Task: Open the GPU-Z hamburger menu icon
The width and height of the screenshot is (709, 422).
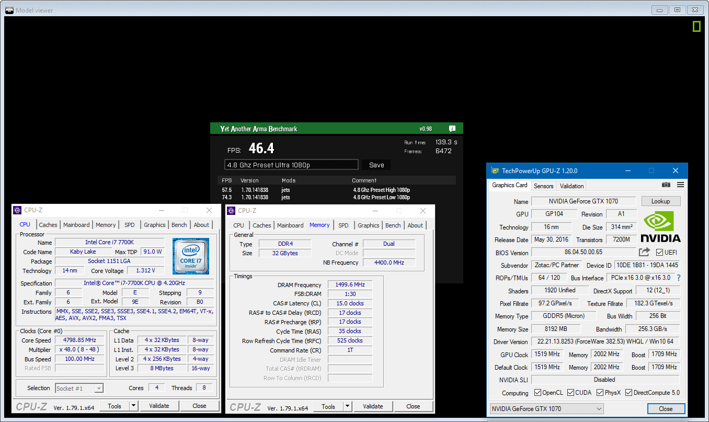Action: click(x=680, y=185)
